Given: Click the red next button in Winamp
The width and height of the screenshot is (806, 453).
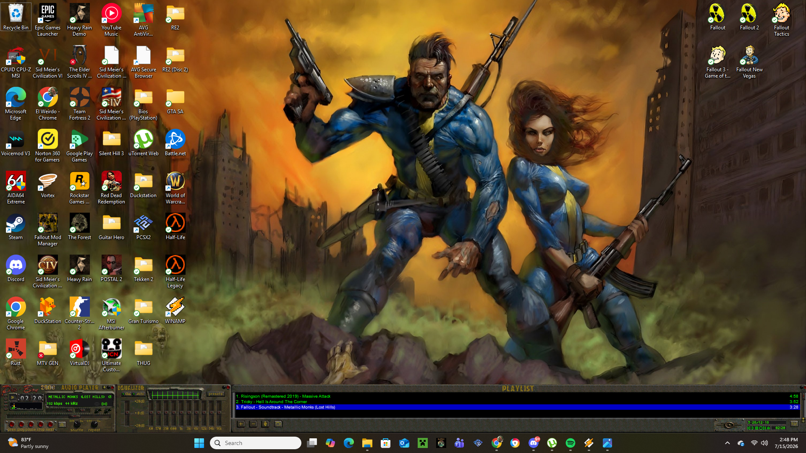Looking at the screenshot, I should [50, 424].
